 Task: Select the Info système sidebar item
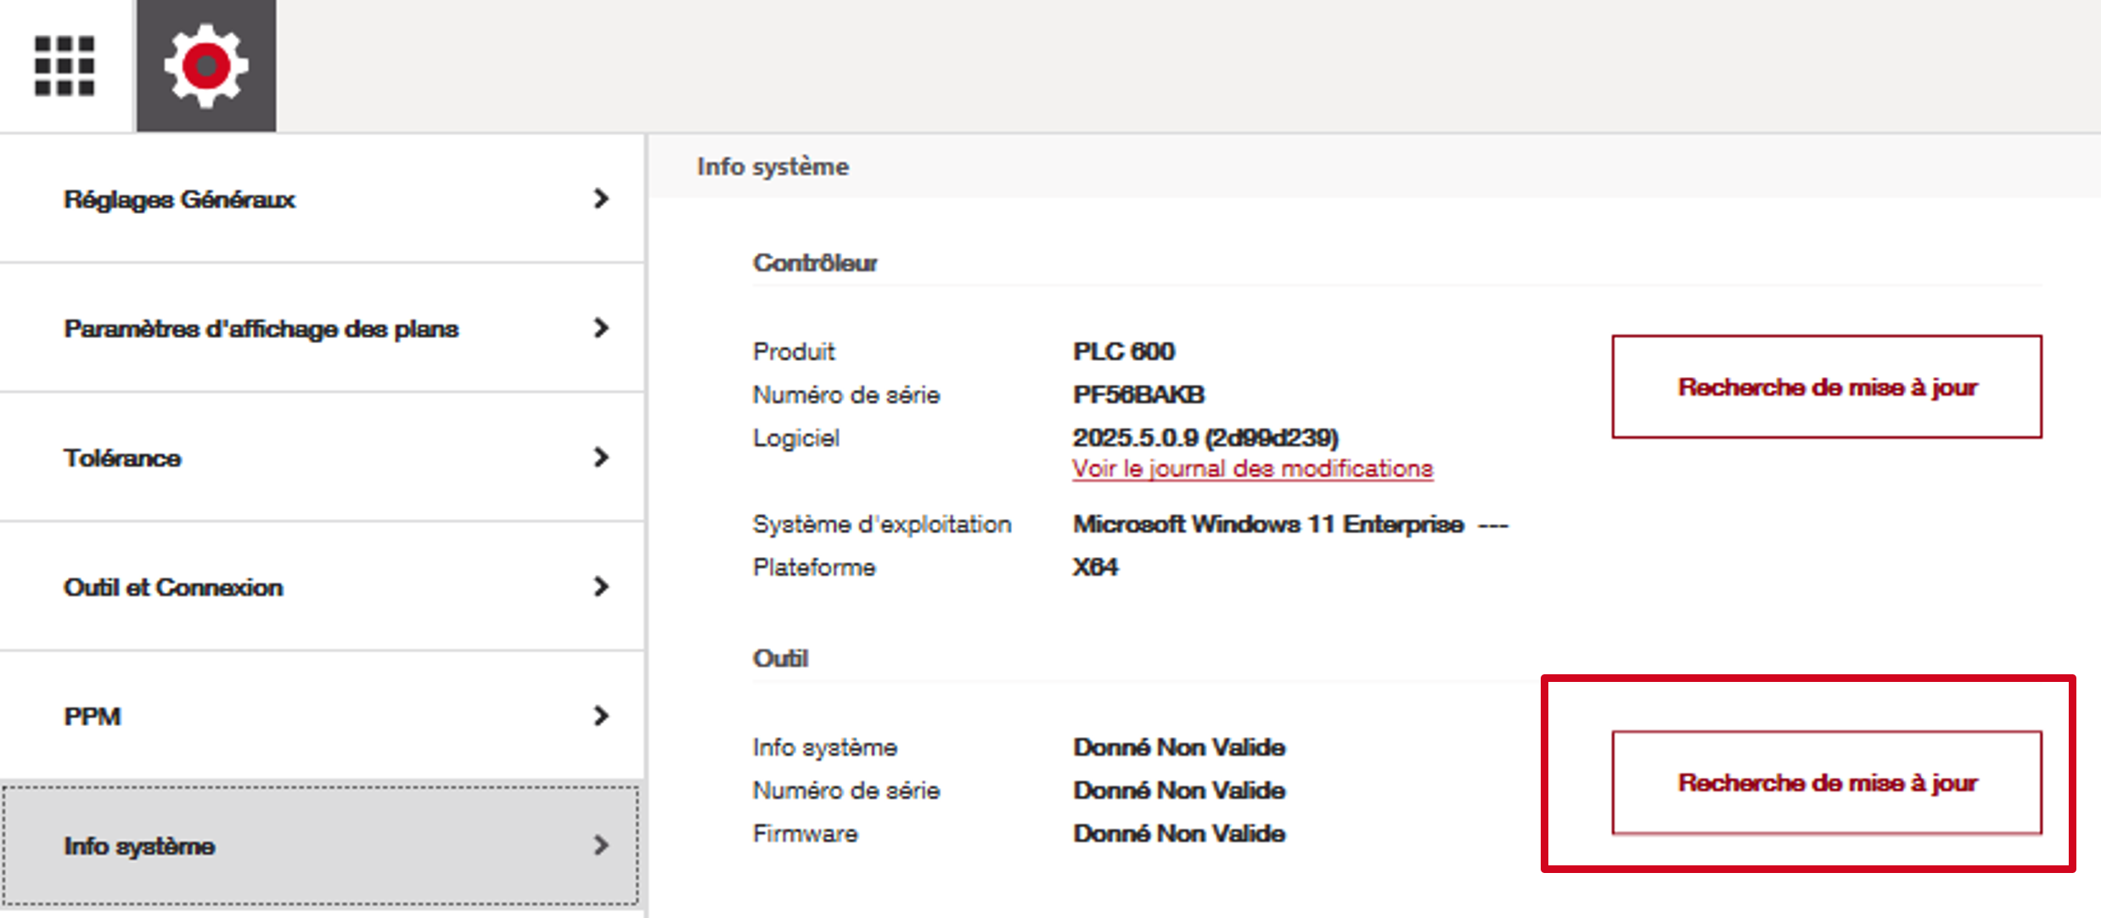coord(139,847)
